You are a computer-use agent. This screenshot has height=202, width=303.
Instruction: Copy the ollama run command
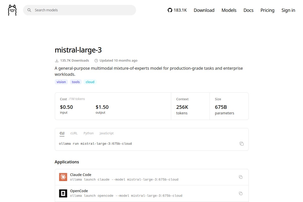coord(242,144)
